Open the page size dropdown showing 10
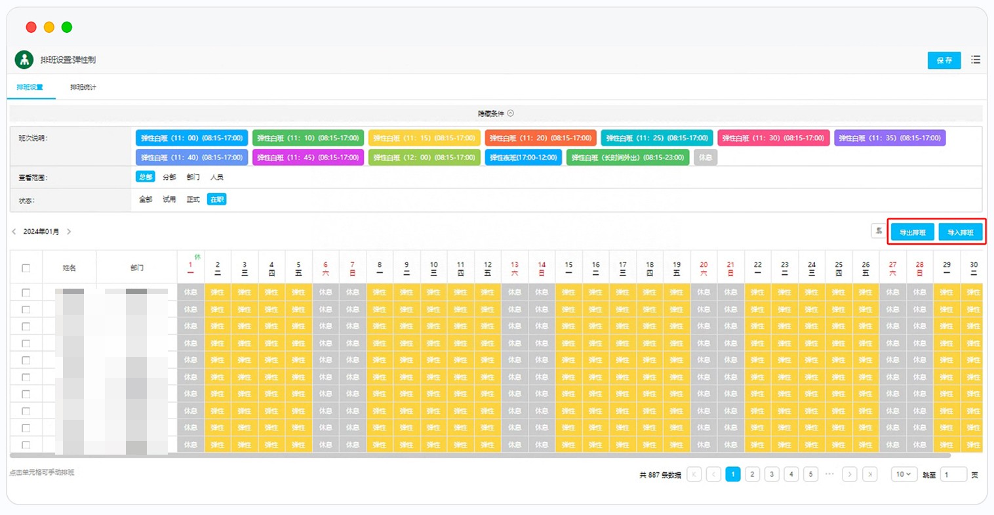Viewport: 994px width, 515px height. click(904, 474)
